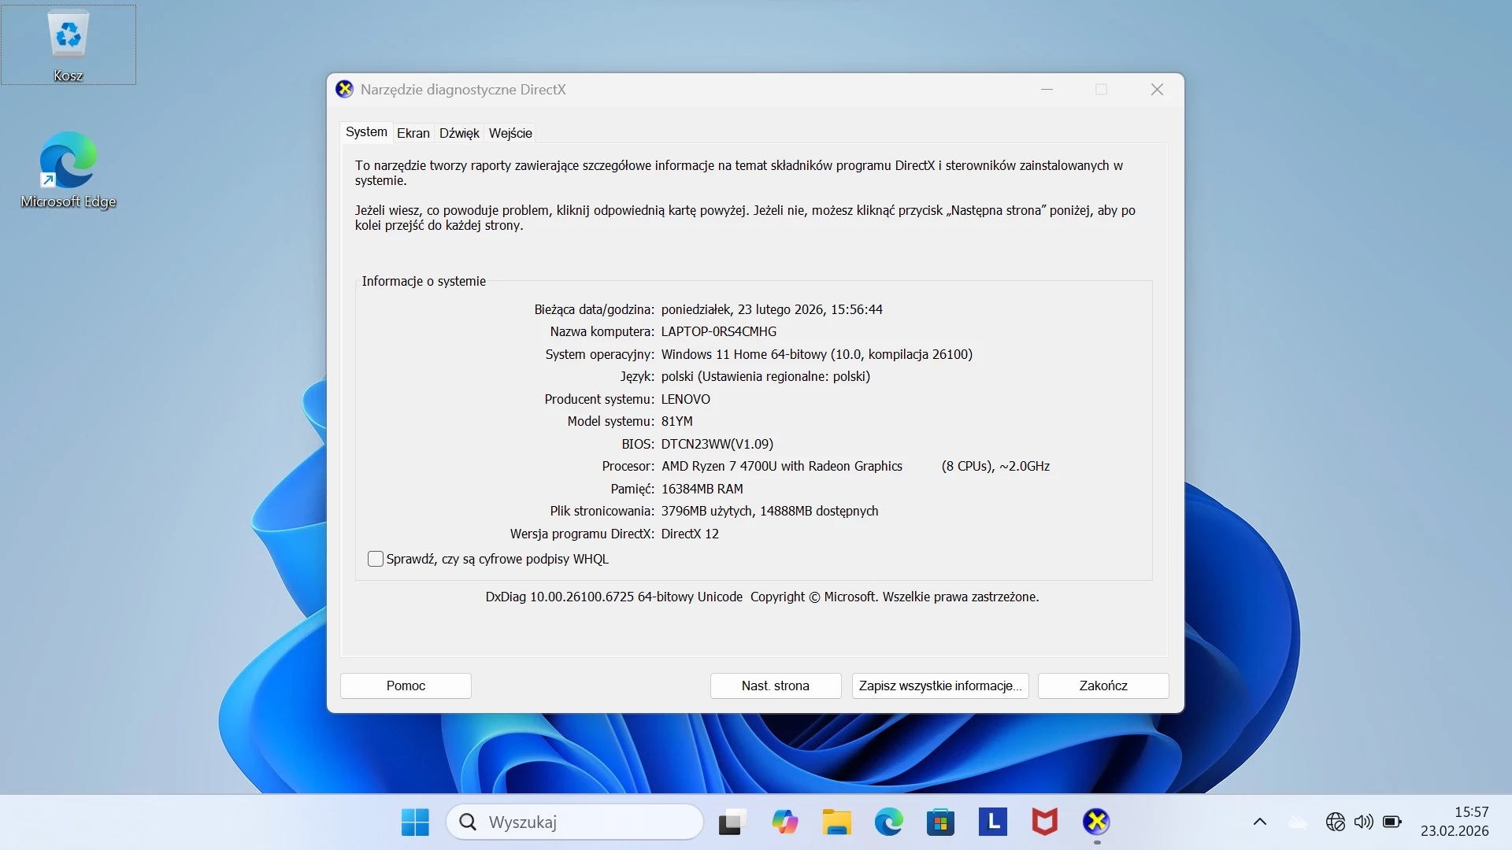1512x850 pixels.
Task: Click Zapisz wszystkie informacje
Action: point(939,686)
